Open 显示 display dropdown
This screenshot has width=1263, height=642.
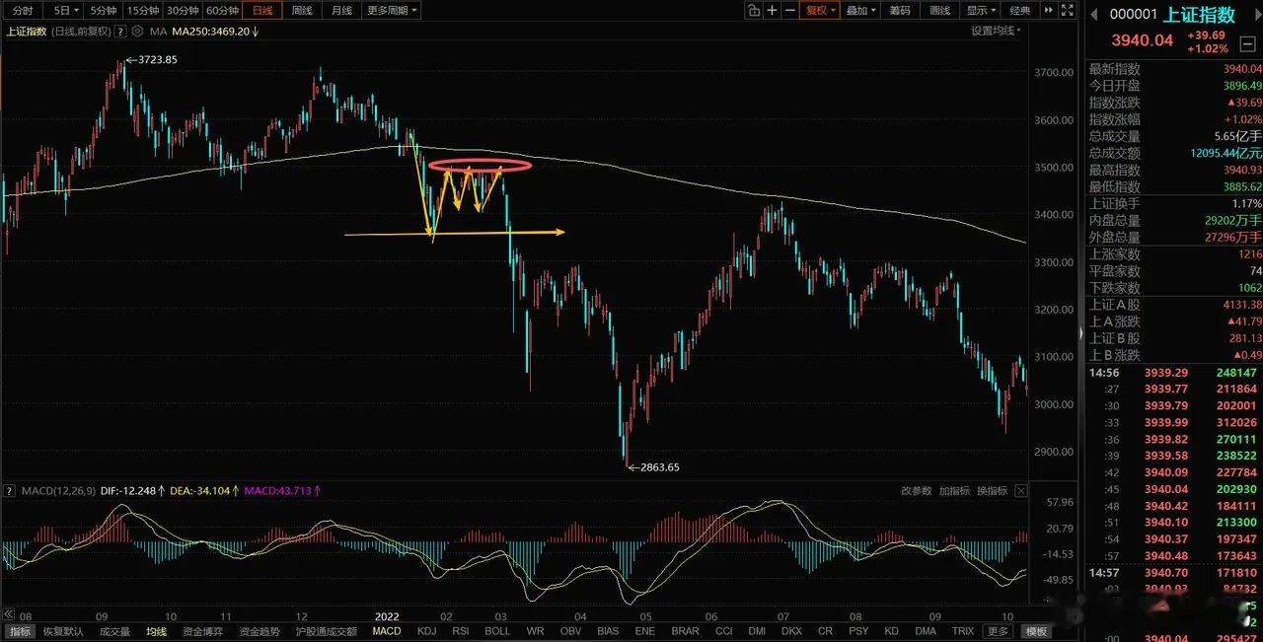981,11
